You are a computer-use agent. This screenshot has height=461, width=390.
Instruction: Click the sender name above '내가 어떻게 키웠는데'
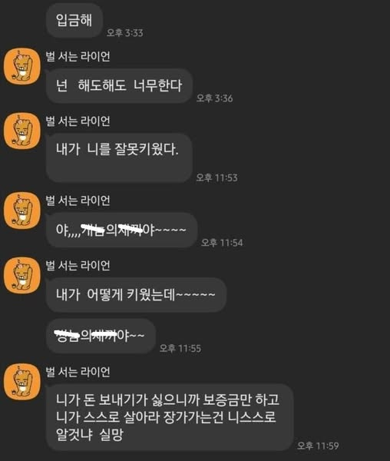coord(78,265)
